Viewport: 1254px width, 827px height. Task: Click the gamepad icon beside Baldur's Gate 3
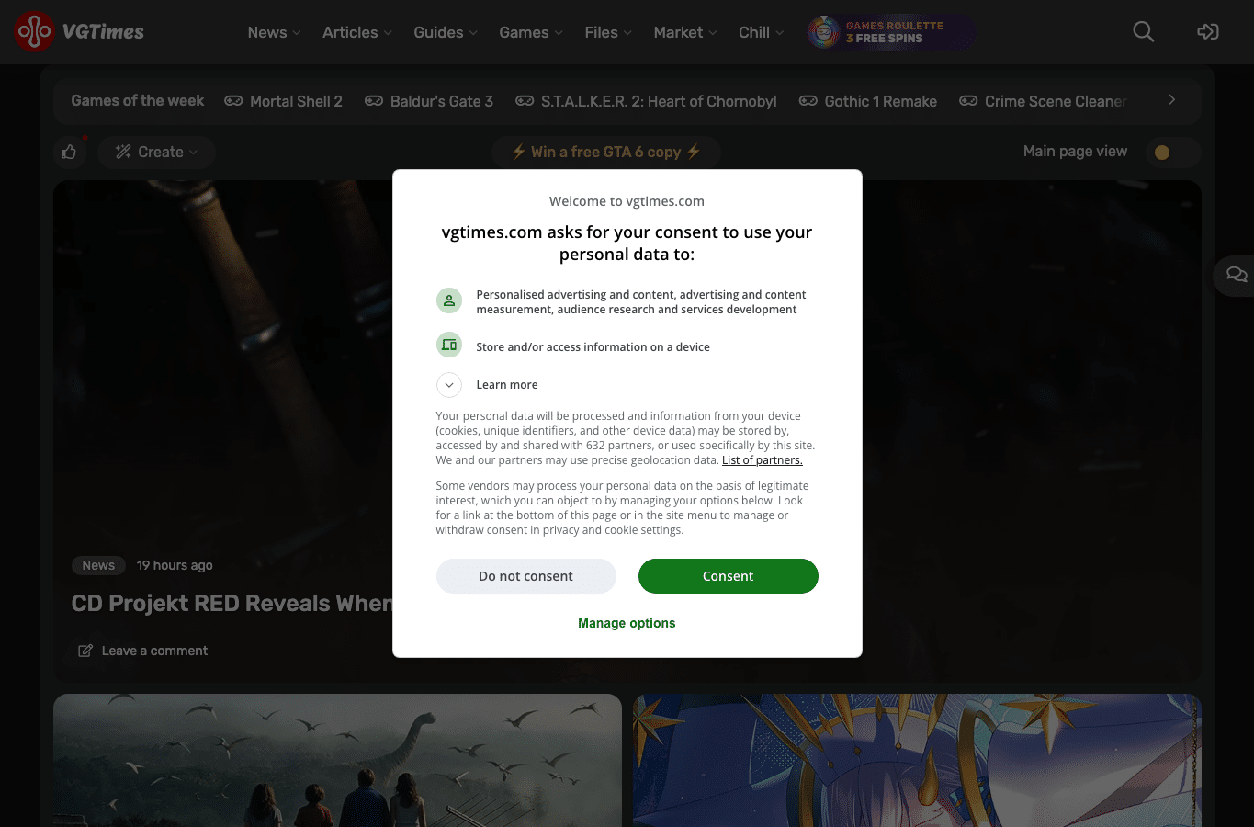374,101
